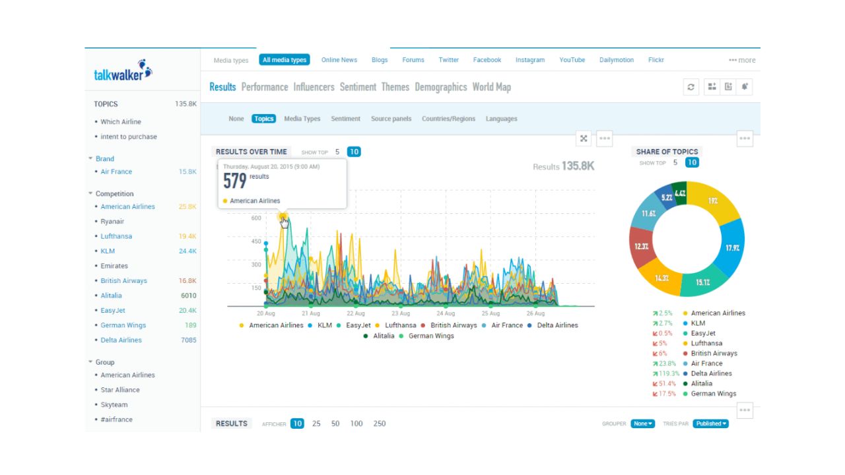Display 100 results per page
This screenshot has width=845, height=475.
click(356, 424)
